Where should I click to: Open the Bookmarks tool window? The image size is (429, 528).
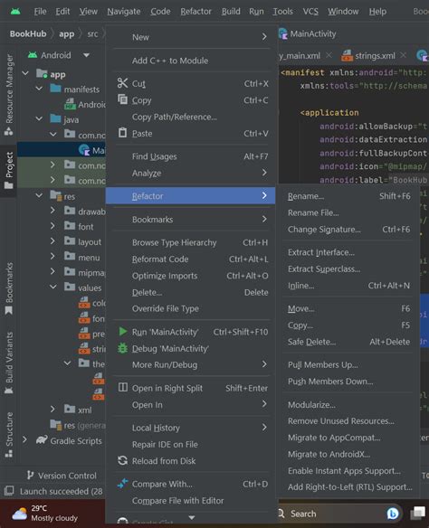(9, 288)
